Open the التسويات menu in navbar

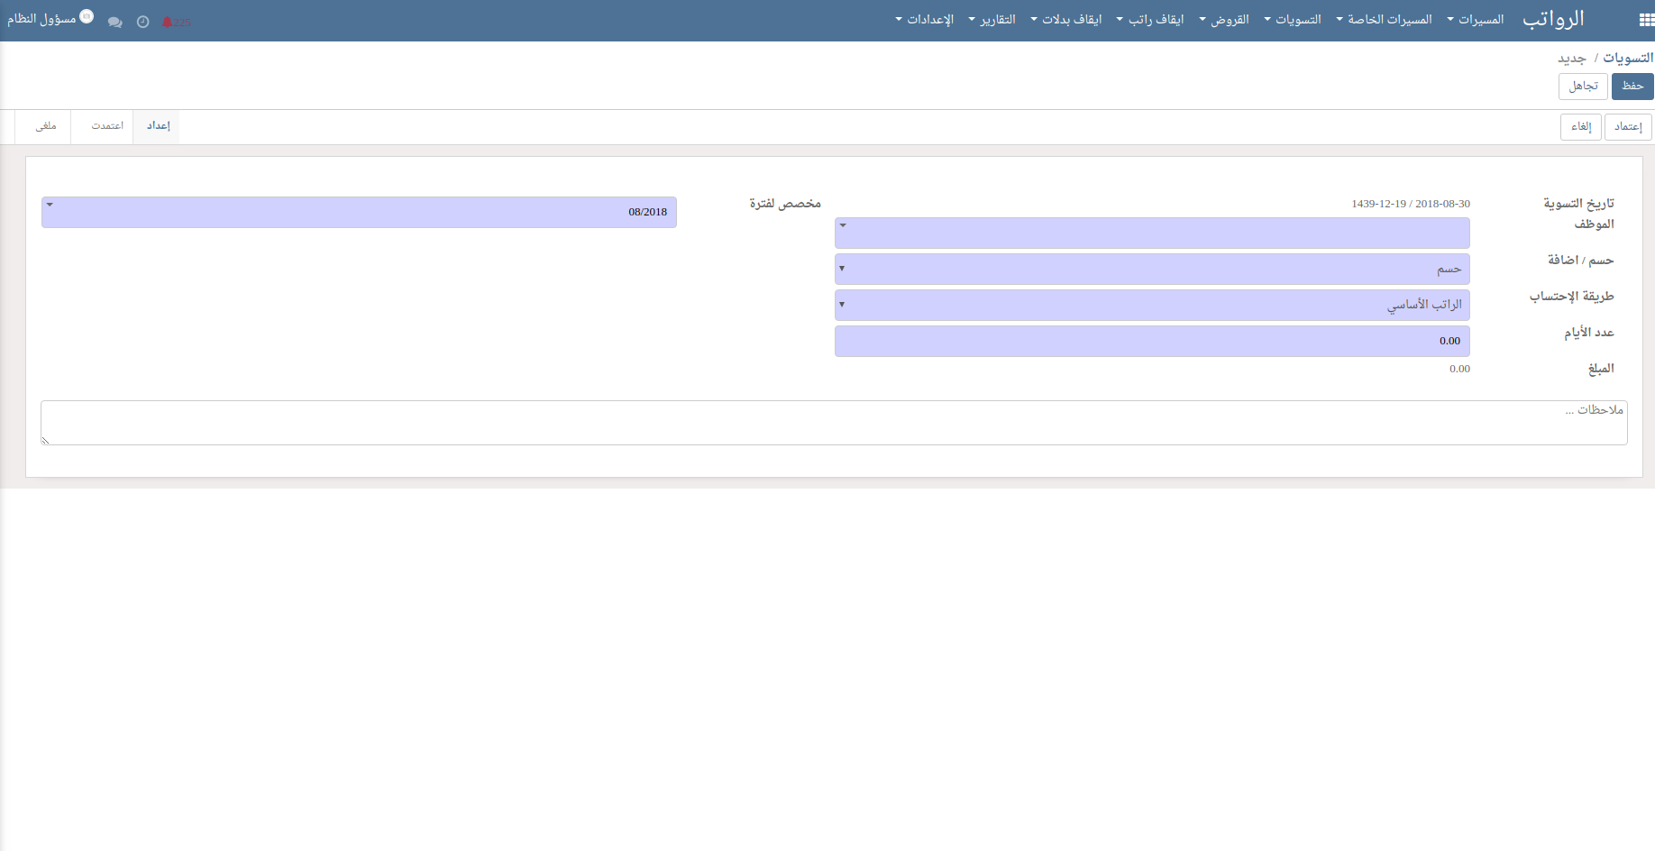pyautogui.click(x=1293, y=20)
